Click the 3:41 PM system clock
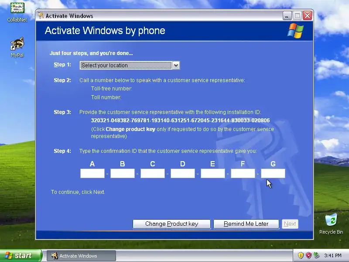Viewport: 349px width, 262px height. (333, 255)
